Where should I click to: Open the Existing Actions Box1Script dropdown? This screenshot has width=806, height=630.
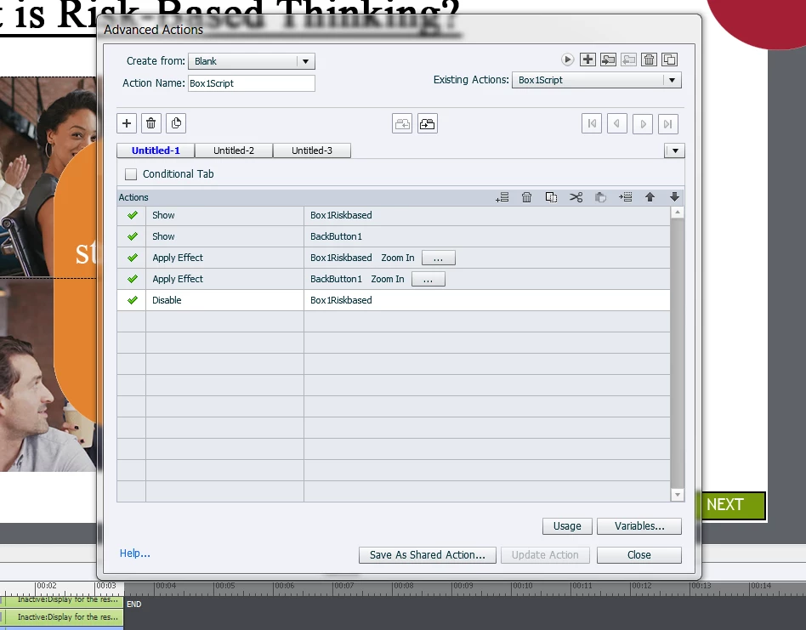click(x=596, y=80)
